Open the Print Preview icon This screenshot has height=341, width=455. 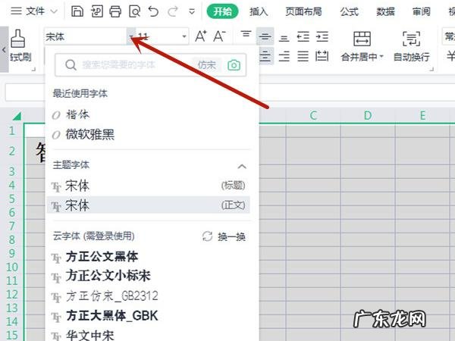pos(135,12)
